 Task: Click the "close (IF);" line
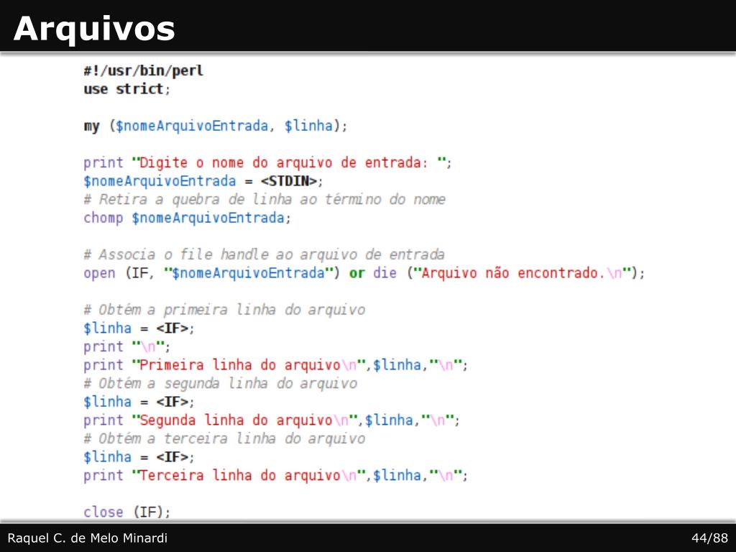tap(126, 512)
